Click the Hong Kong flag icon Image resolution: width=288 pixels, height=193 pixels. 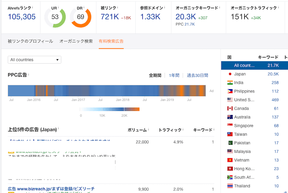coord(230,169)
